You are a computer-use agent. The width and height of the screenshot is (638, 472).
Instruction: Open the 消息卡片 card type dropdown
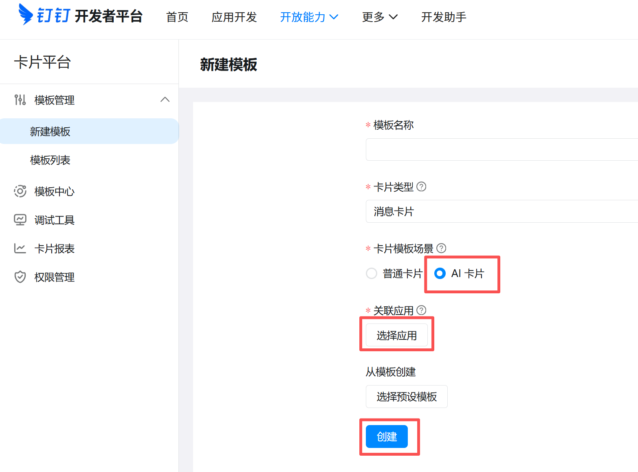pyautogui.click(x=502, y=211)
